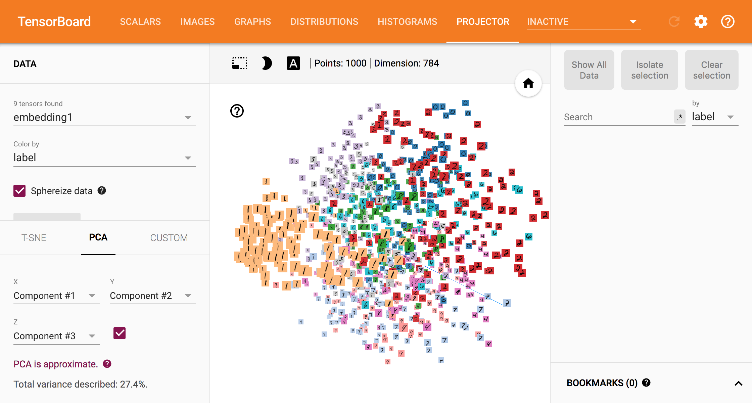Open the Color by label dropdown
The width and height of the screenshot is (752, 403).
tap(104, 158)
